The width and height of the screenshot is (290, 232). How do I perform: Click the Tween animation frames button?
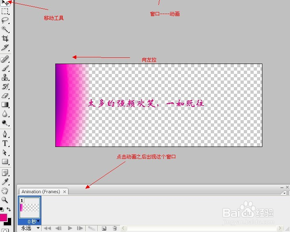(91, 228)
